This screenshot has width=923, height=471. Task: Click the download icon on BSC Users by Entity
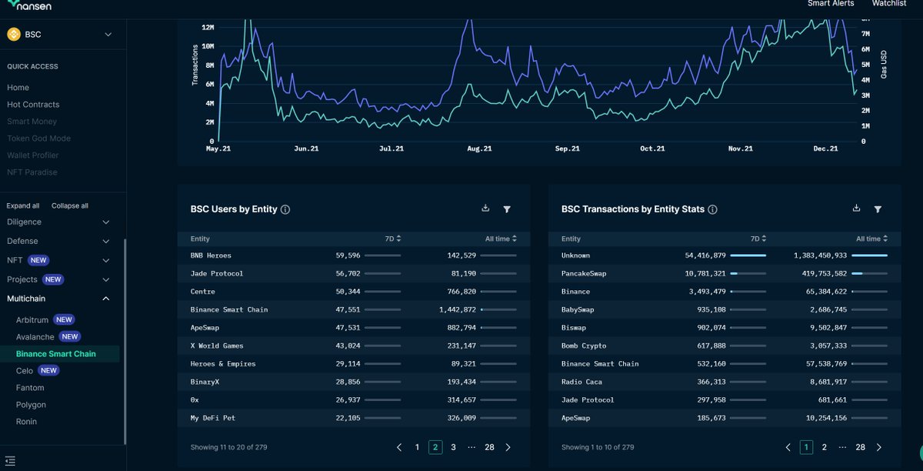(485, 208)
